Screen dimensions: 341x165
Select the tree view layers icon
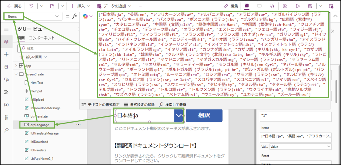pyautogui.click(x=7, y=42)
